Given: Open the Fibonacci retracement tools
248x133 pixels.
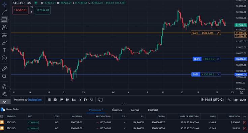Looking at the screenshot, I should 4,20.
